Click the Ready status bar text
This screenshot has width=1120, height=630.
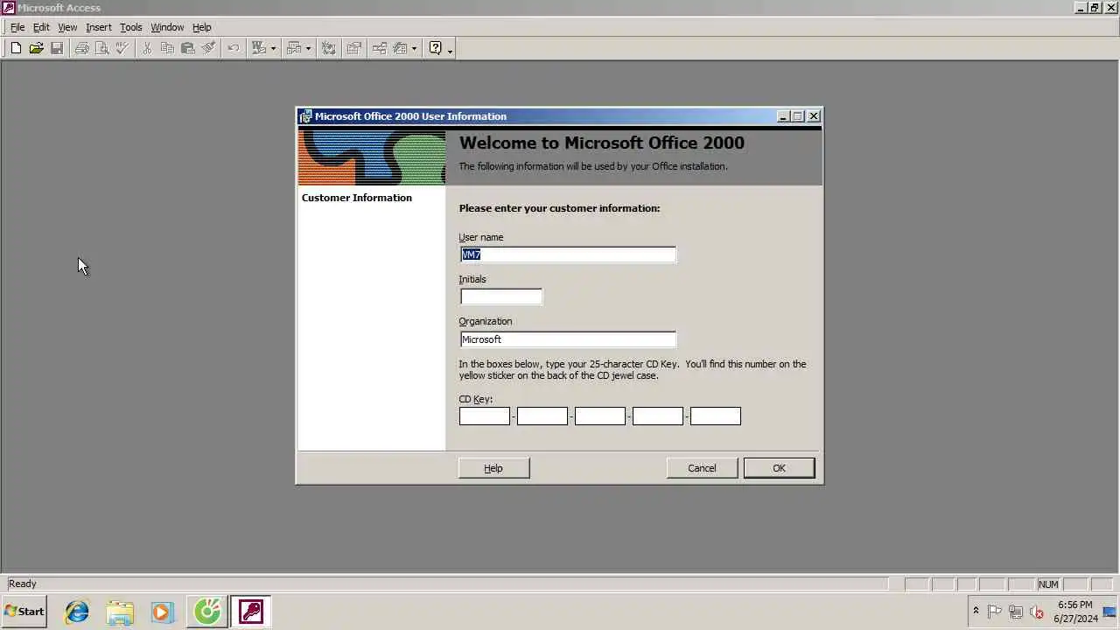pyautogui.click(x=23, y=584)
